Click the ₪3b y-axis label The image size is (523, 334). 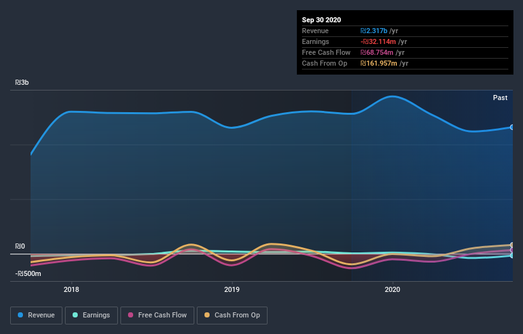[22, 82]
